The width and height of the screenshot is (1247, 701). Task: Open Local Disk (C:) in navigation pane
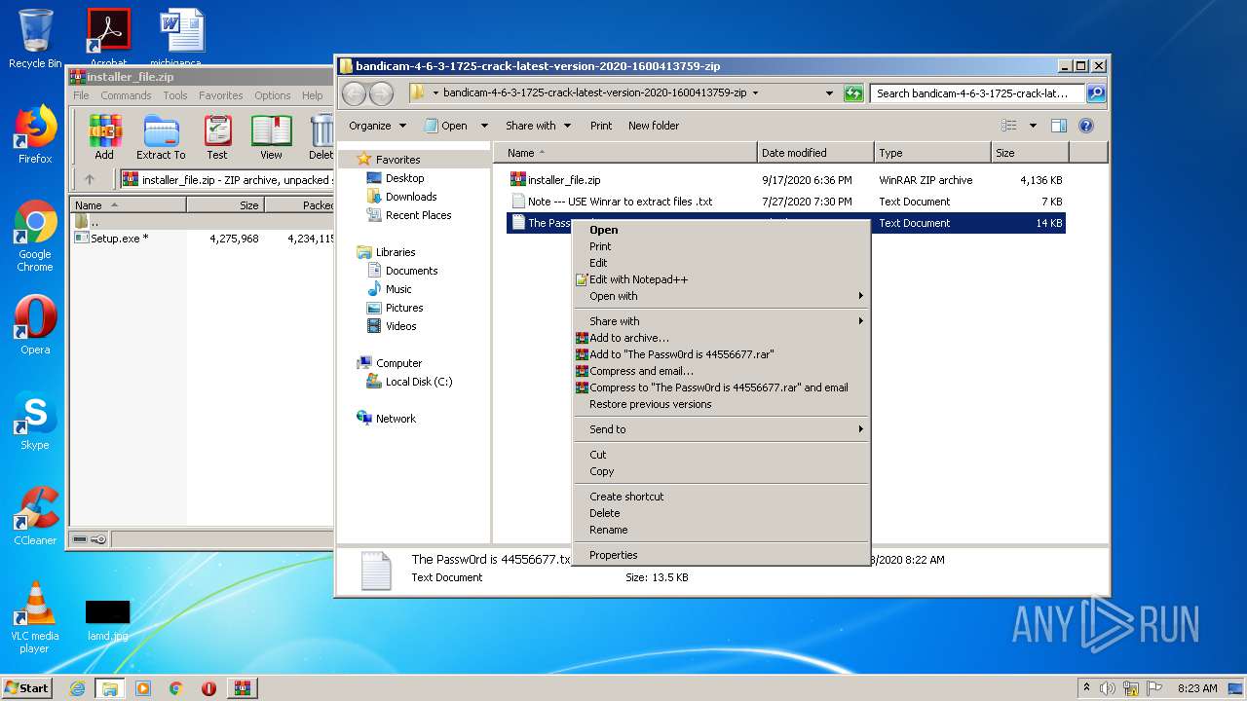pyautogui.click(x=418, y=382)
